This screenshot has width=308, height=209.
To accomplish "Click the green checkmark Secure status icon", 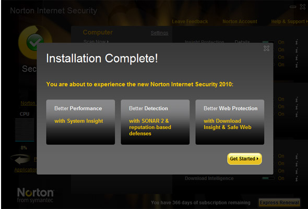I will coord(34,42).
